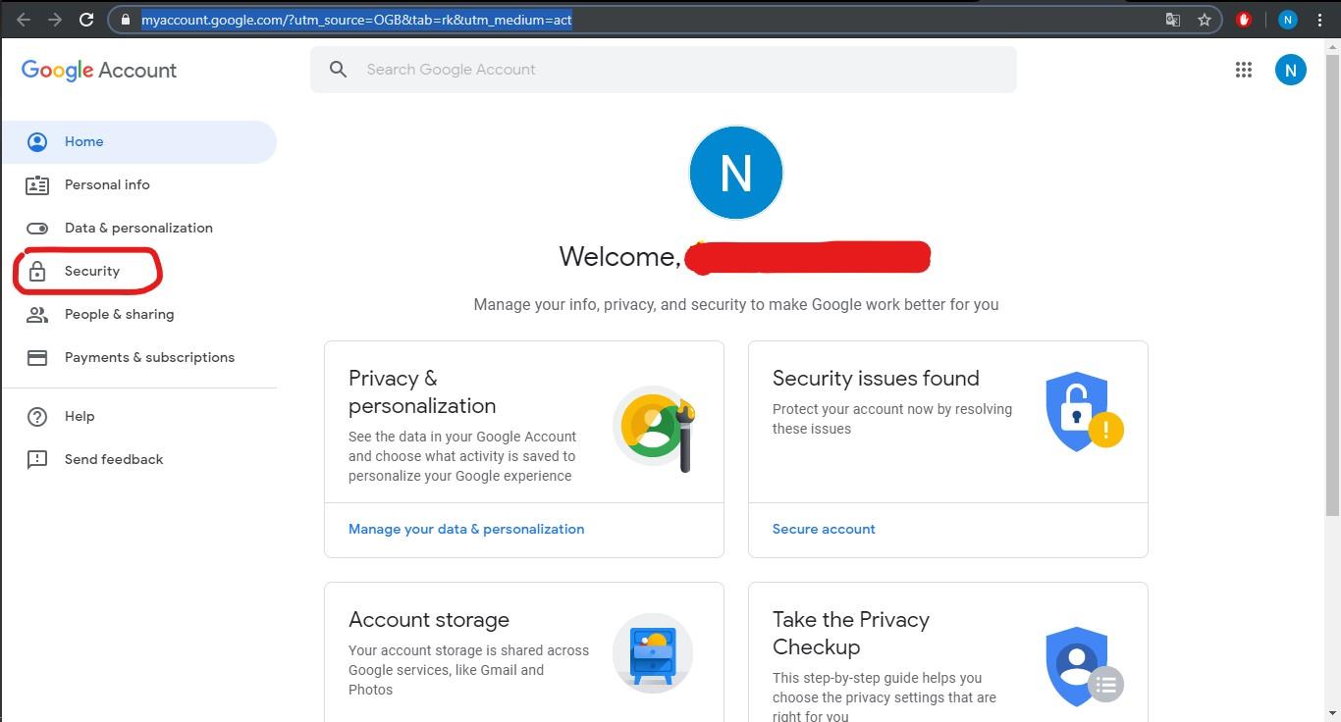This screenshot has width=1341, height=722.
Task: Click the page's vertical scrollbar
Action: pyautogui.click(x=1332, y=294)
